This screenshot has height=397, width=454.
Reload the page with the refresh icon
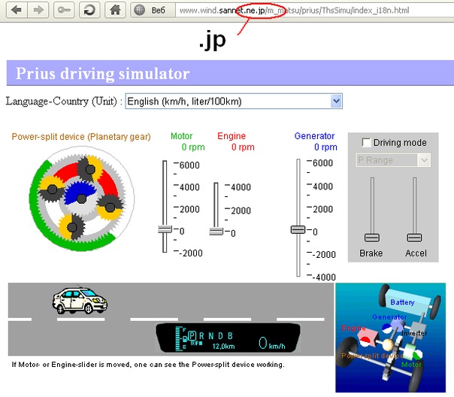click(x=89, y=10)
